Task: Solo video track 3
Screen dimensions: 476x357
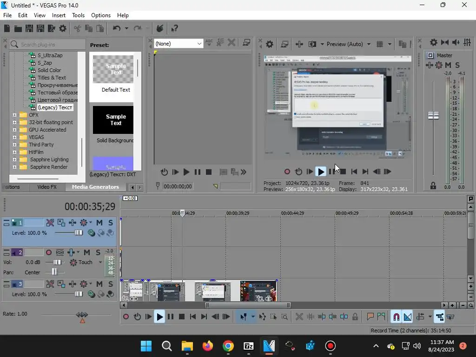Action: click(111, 284)
